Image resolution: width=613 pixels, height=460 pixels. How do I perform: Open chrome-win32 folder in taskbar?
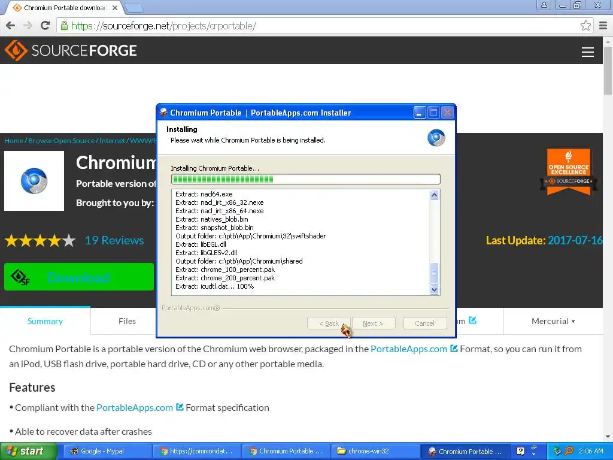(375, 451)
